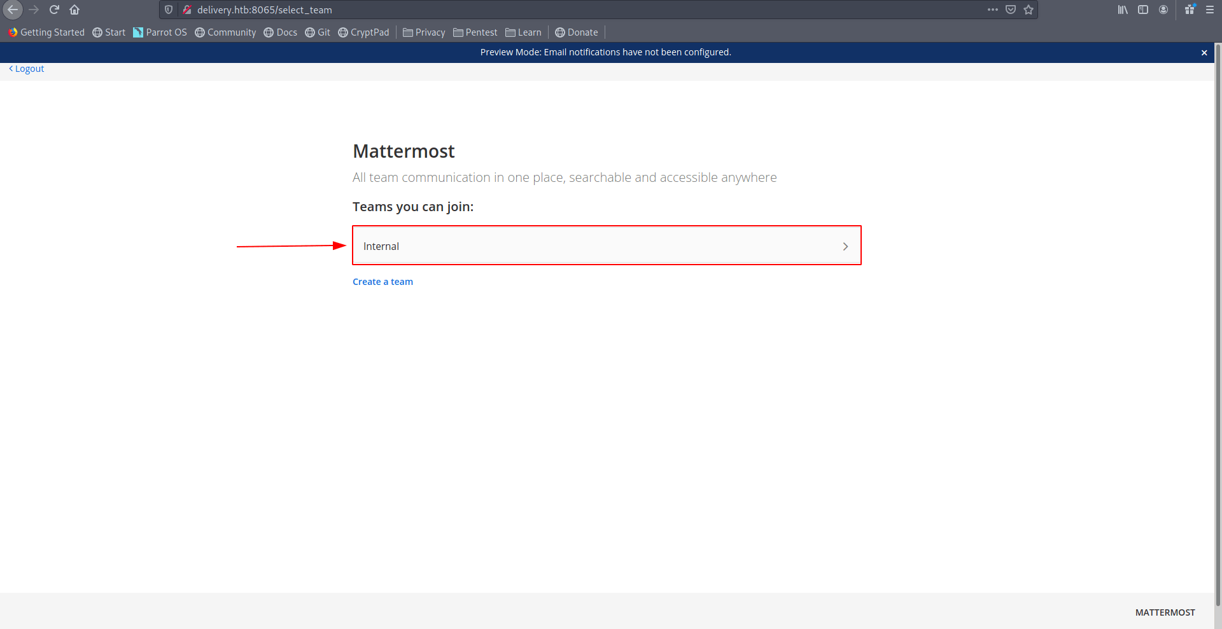Dismiss the Preview Mode banner

click(x=1204, y=53)
